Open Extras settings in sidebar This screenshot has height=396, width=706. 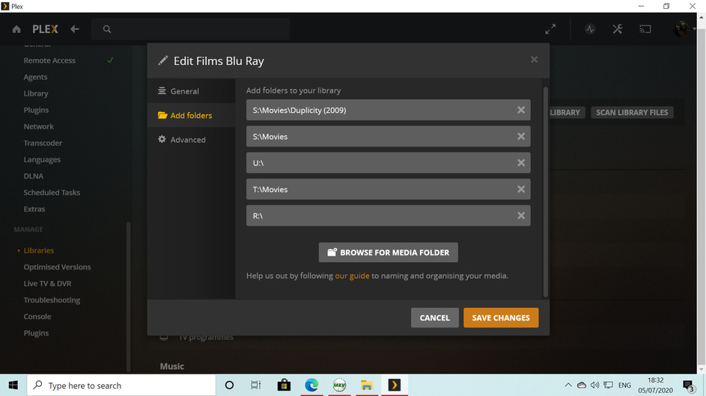click(34, 209)
